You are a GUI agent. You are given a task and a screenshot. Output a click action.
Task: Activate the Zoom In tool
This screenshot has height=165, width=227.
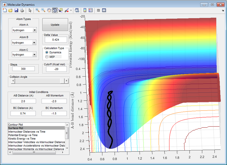[37, 10]
